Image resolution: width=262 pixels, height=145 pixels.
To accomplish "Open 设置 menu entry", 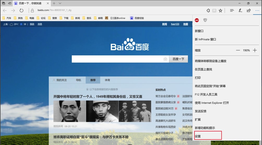I will pos(198,136).
